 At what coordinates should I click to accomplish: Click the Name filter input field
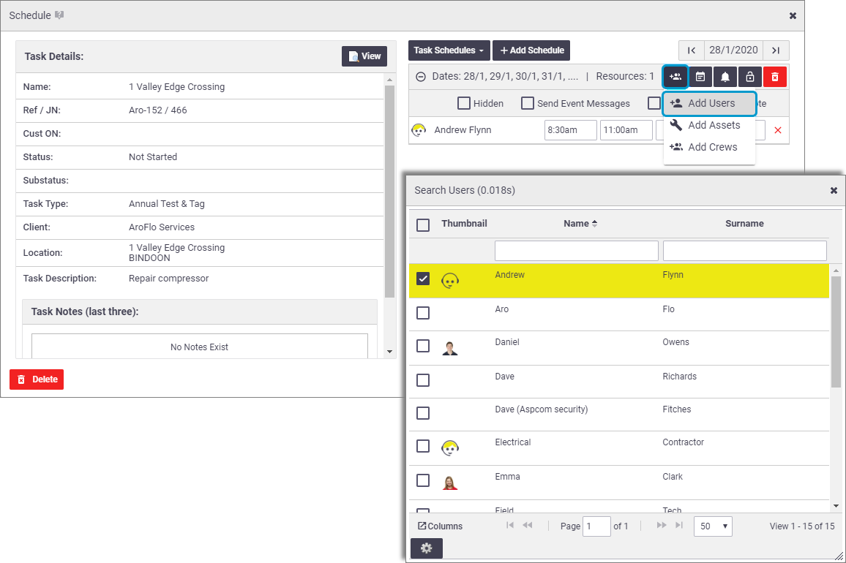click(x=576, y=251)
